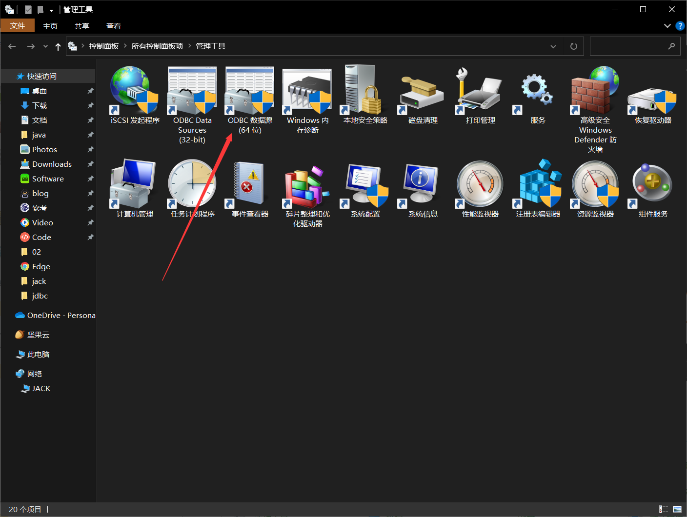Open ODBC Data Sources (32-bit)
687x517 pixels.
click(192, 105)
